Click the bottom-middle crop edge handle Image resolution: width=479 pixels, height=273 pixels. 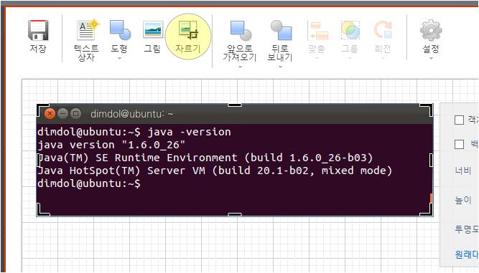(235, 214)
